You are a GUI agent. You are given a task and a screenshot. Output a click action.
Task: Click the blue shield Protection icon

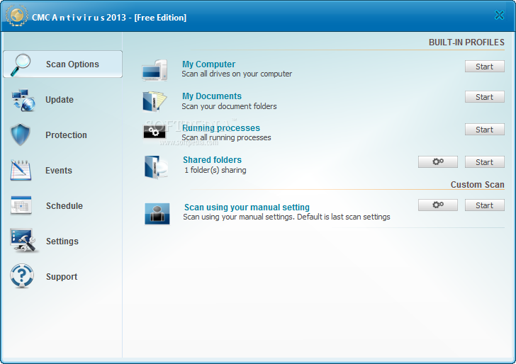point(20,135)
